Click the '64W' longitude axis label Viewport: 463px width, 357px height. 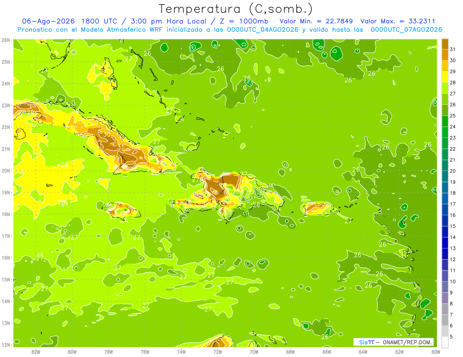click(x=363, y=352)
